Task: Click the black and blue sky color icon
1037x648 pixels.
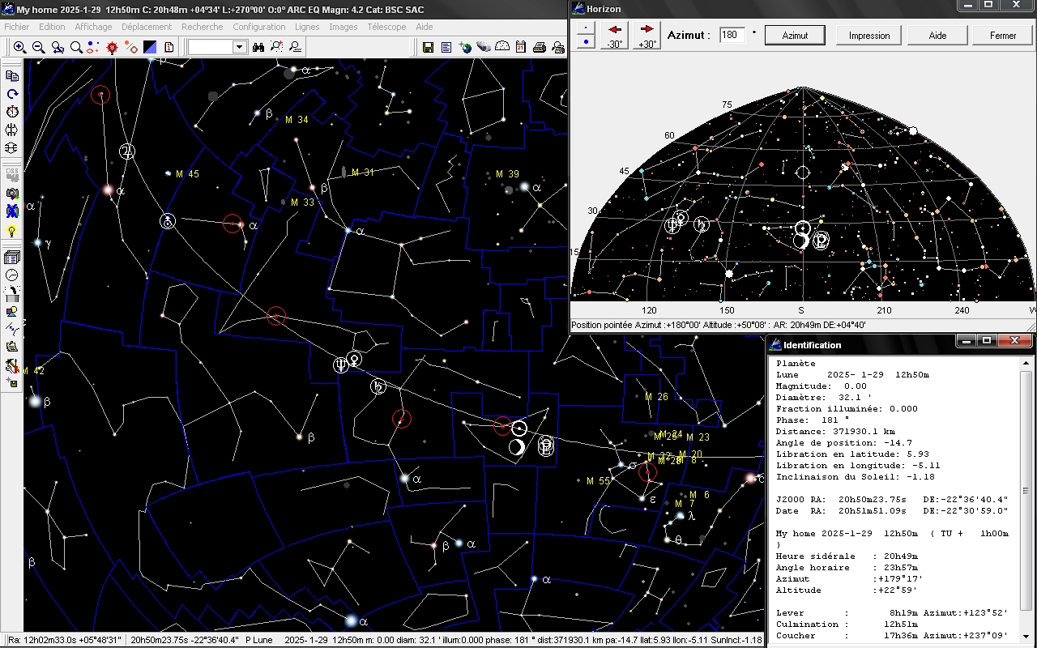Action: coord(150,47)
